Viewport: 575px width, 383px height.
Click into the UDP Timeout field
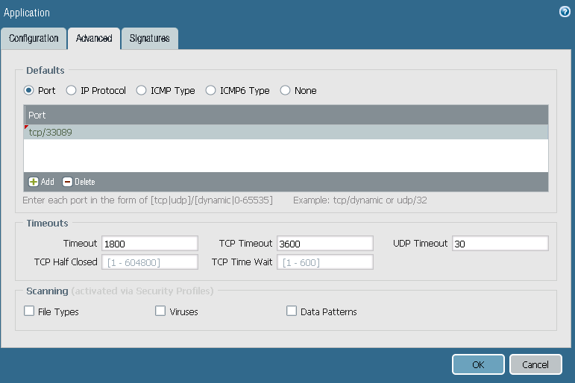500,244
